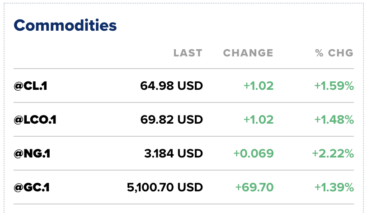Click the +69.70 change value
Image resolution: width=367 pixels, height=213 pixels.
point(254,187)
